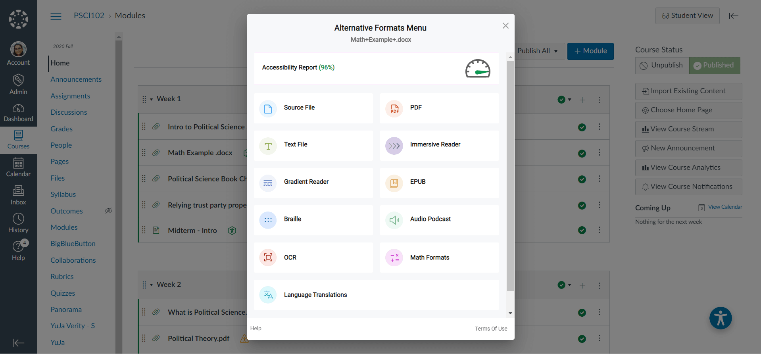Open the Publish All dropdown

tap(540, 51)
